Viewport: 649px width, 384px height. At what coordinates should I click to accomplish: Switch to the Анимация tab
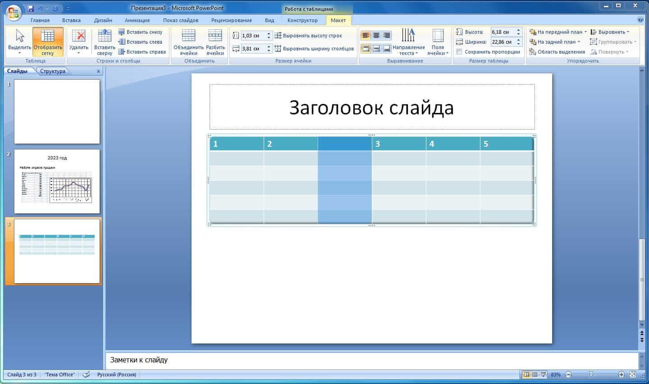(x=137, y=20)
